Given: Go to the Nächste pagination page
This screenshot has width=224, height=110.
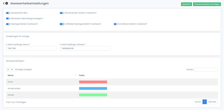Looking at the screenshot, I should coord(212,102).
